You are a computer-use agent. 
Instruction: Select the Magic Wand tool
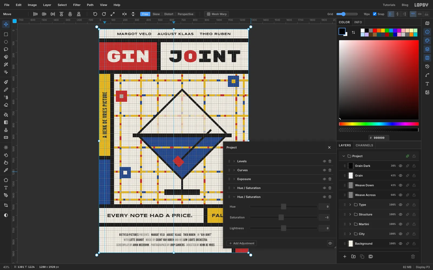(6, 65)
